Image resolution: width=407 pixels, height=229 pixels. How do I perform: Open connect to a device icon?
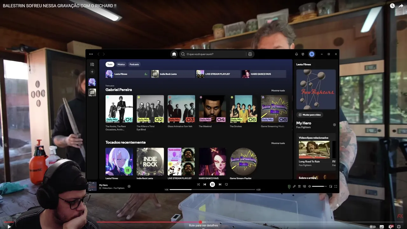pos(304,186)
